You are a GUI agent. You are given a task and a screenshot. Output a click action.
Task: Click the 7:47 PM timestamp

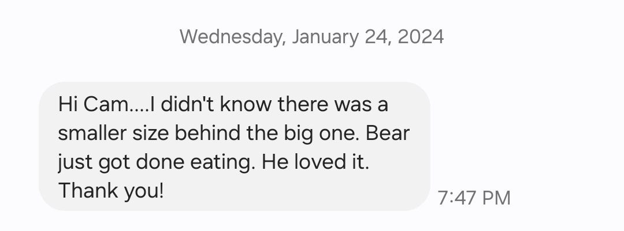[x=474, y=198]
